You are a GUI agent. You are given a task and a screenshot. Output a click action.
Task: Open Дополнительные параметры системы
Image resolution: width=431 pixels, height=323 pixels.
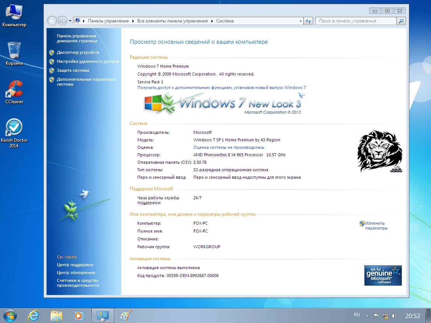point(86,82)
